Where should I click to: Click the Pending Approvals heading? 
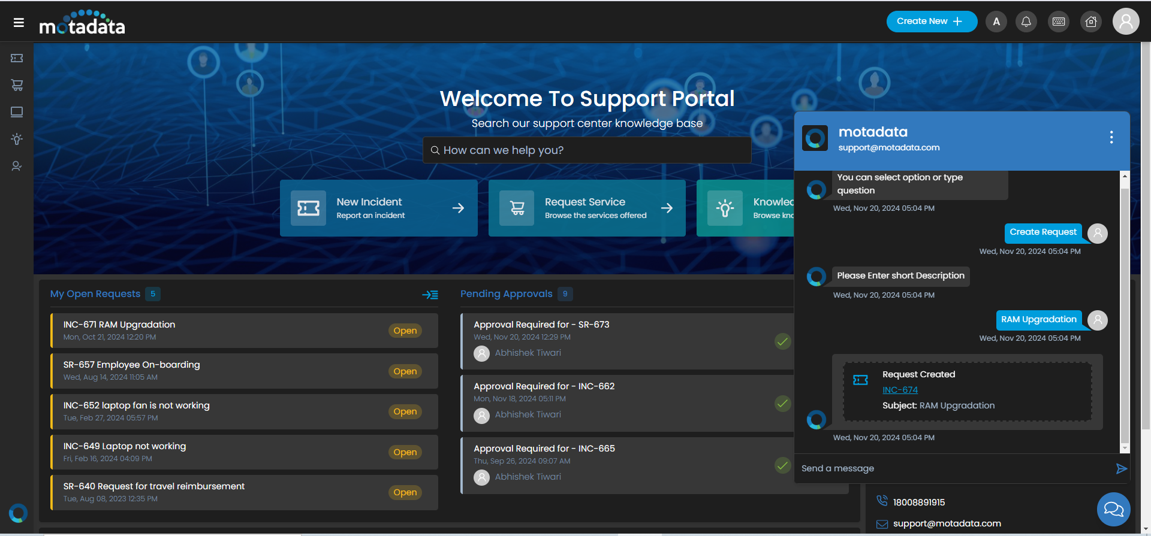coord(507,294)
